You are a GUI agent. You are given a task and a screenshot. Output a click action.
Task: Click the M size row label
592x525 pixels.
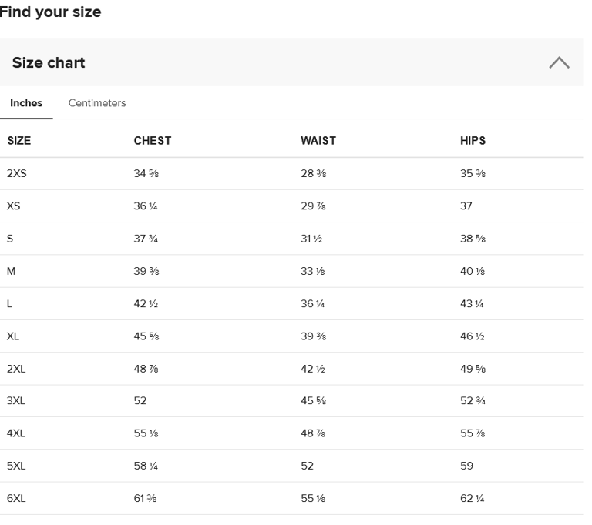[11, 271]
